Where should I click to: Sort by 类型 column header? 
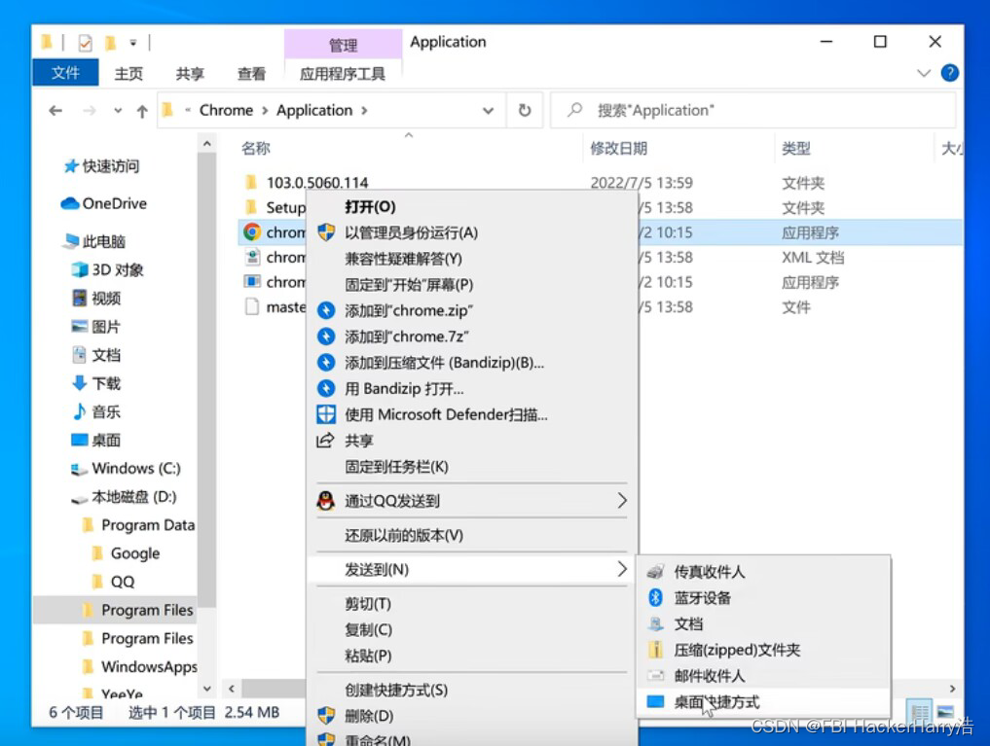pos(796,148)
